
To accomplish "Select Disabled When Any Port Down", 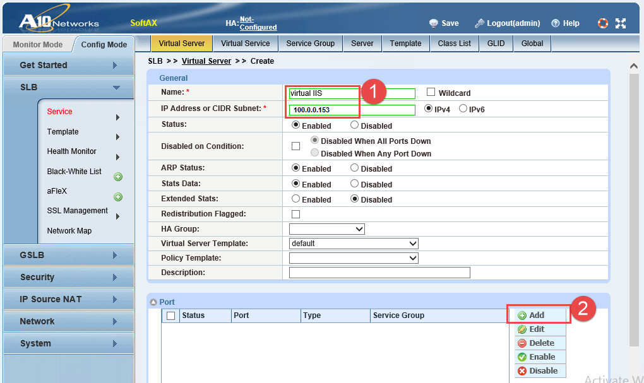I will pos(314,153).
